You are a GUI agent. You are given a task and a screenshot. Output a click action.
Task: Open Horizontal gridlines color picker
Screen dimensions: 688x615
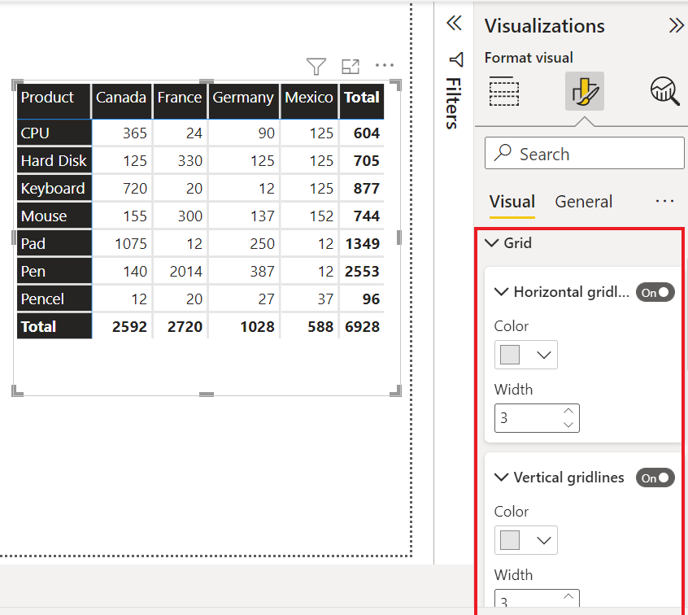click(x=525, y=355)
